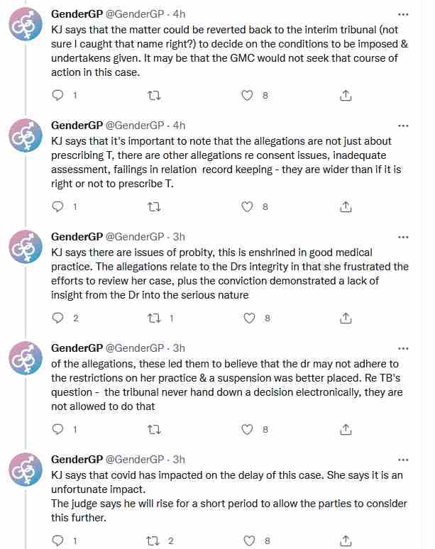This screenshot has width=435, height=549.
Task: Like the tweet mentioning TB's question
Action: 247,429
